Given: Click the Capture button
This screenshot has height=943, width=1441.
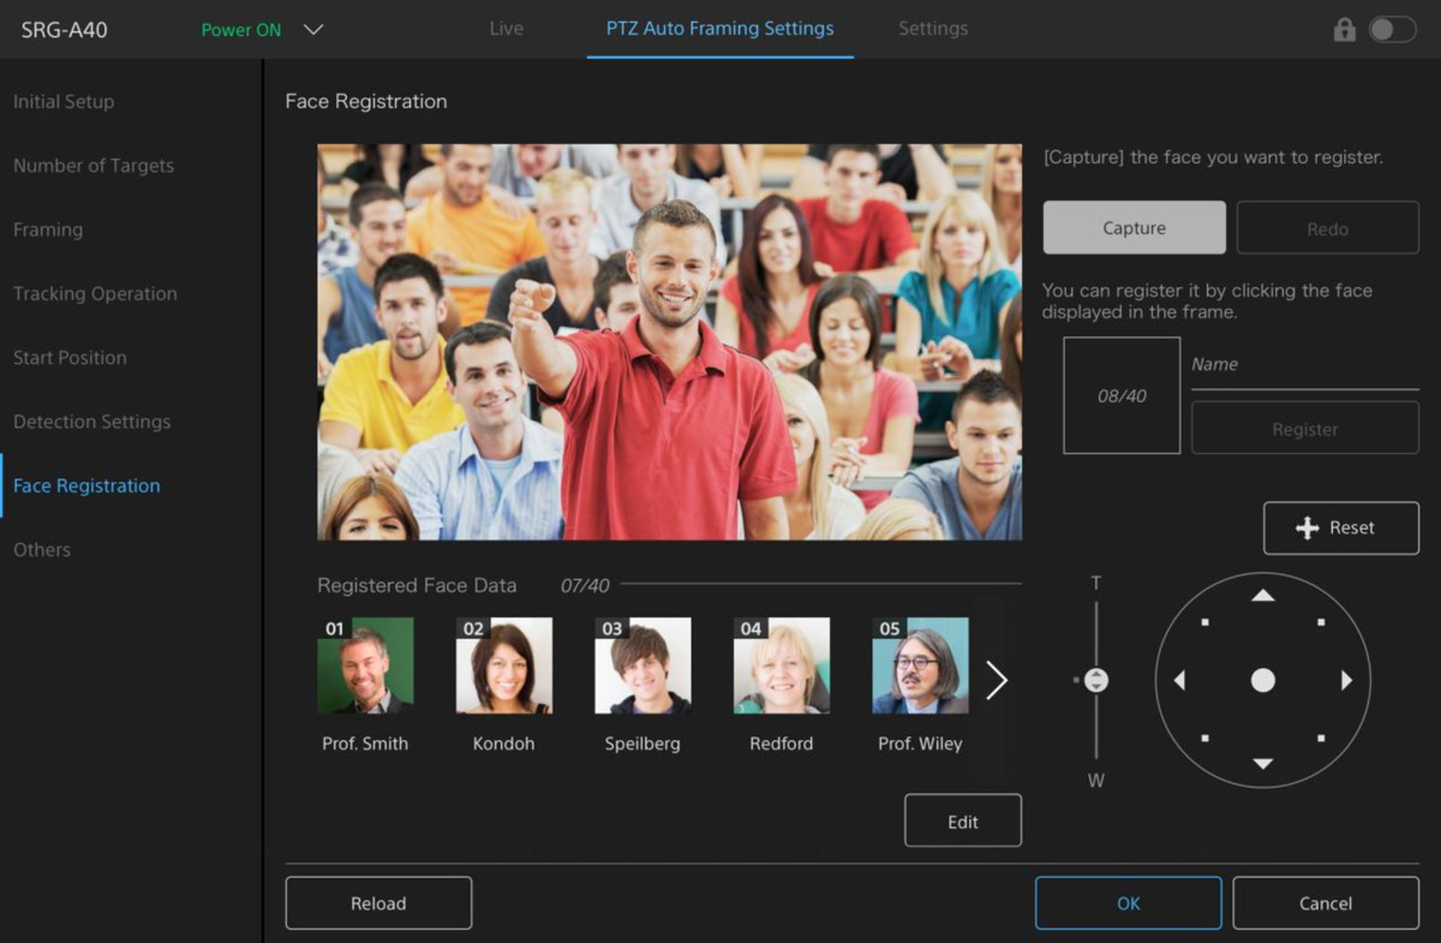Looking at the screenshot, I should [1133, 228].
